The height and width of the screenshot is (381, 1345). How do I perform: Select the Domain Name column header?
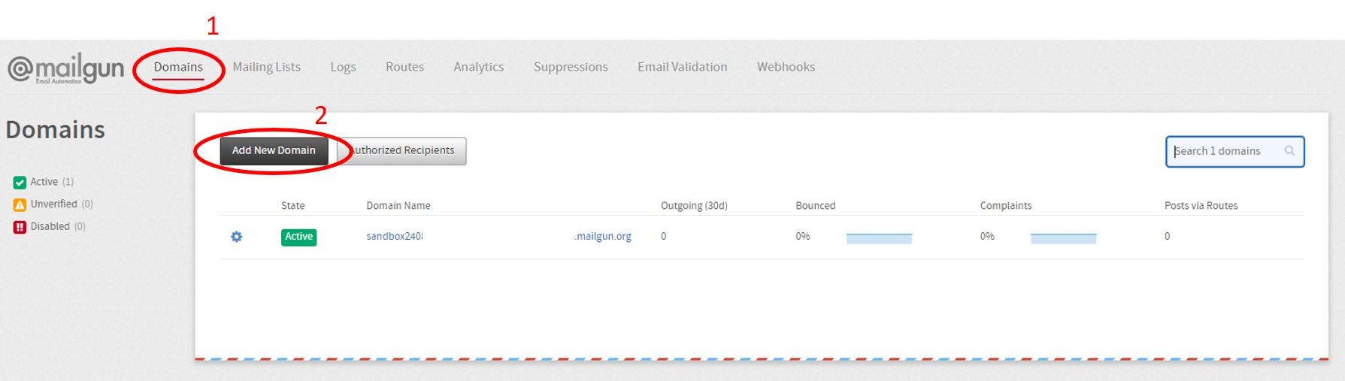tap(398, 205)
